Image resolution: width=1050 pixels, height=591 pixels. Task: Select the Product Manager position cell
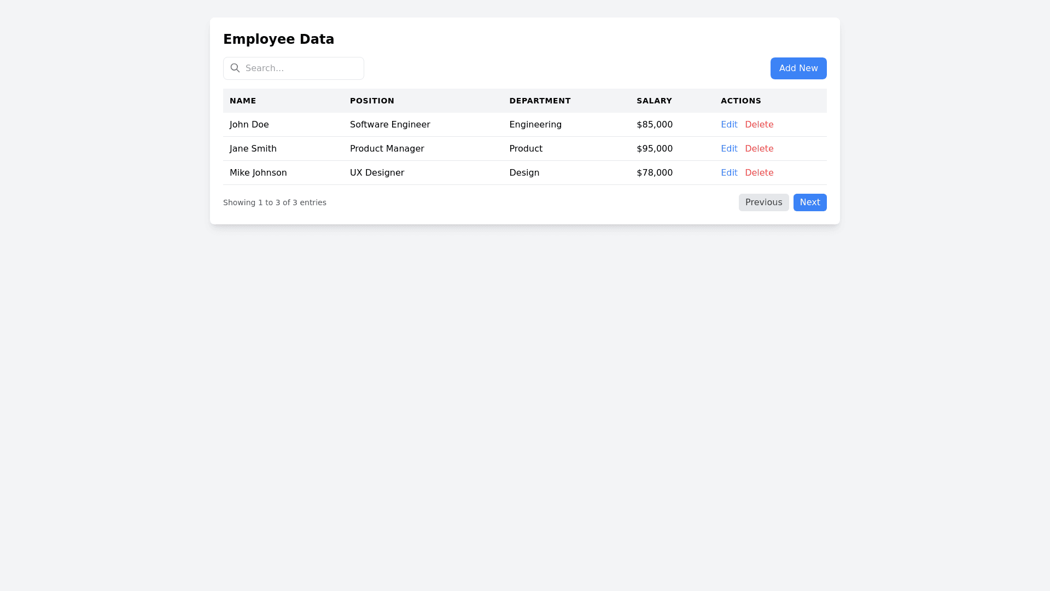(387, 149)
